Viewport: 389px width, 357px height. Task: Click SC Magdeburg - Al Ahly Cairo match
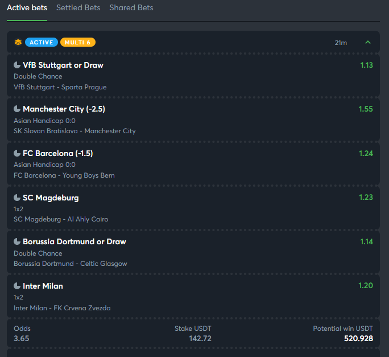(x=61, y=219)
